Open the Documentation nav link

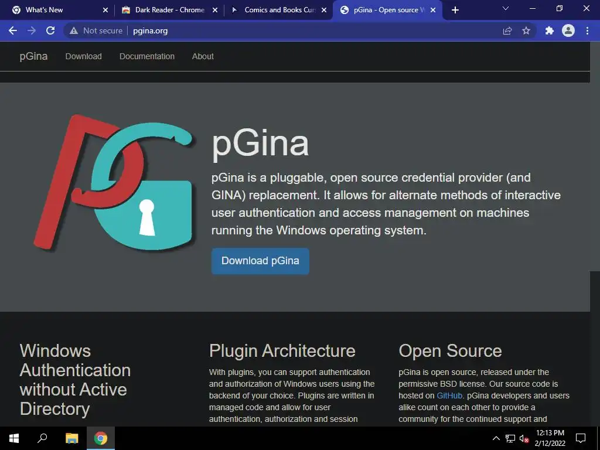coord(147,56)
